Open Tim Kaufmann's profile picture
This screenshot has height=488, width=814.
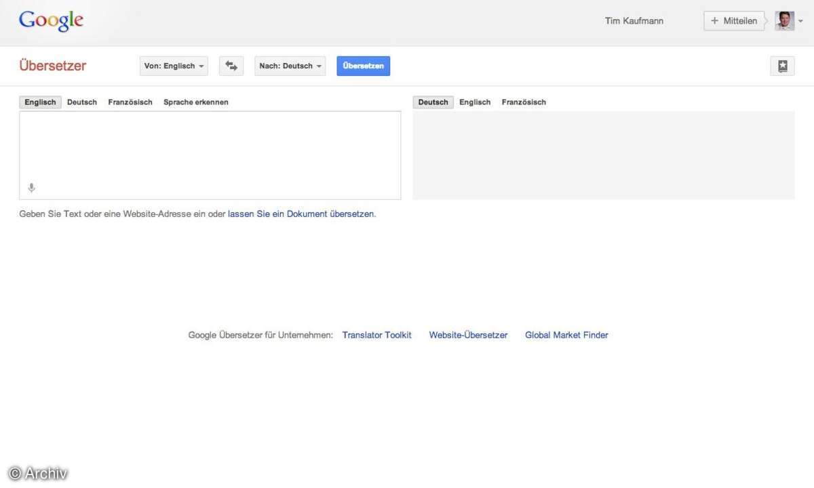point(785,21)
